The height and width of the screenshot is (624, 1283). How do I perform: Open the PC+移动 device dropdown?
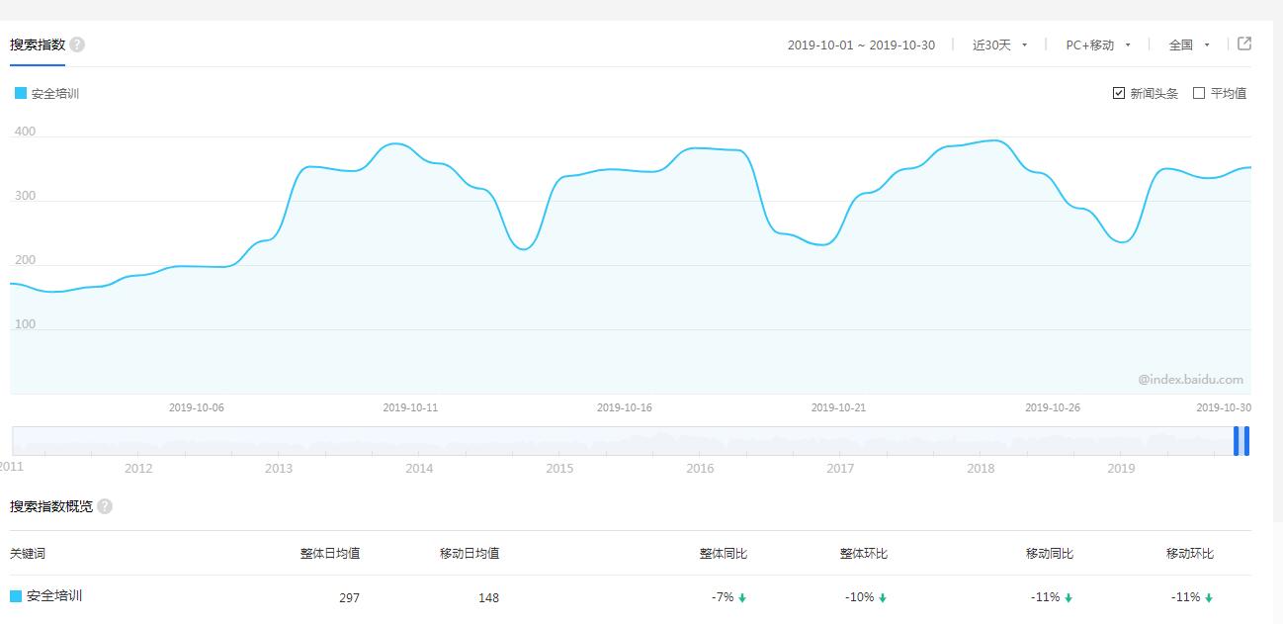pyautogui.click(x=1097, y=44)
